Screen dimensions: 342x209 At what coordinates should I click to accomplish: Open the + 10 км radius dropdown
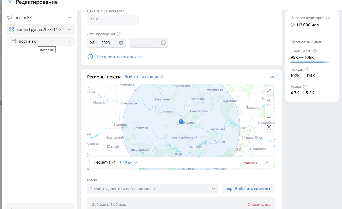(x=128, y=162)
